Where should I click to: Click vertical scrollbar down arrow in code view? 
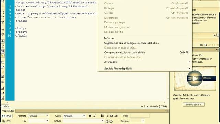pos(168,99)
